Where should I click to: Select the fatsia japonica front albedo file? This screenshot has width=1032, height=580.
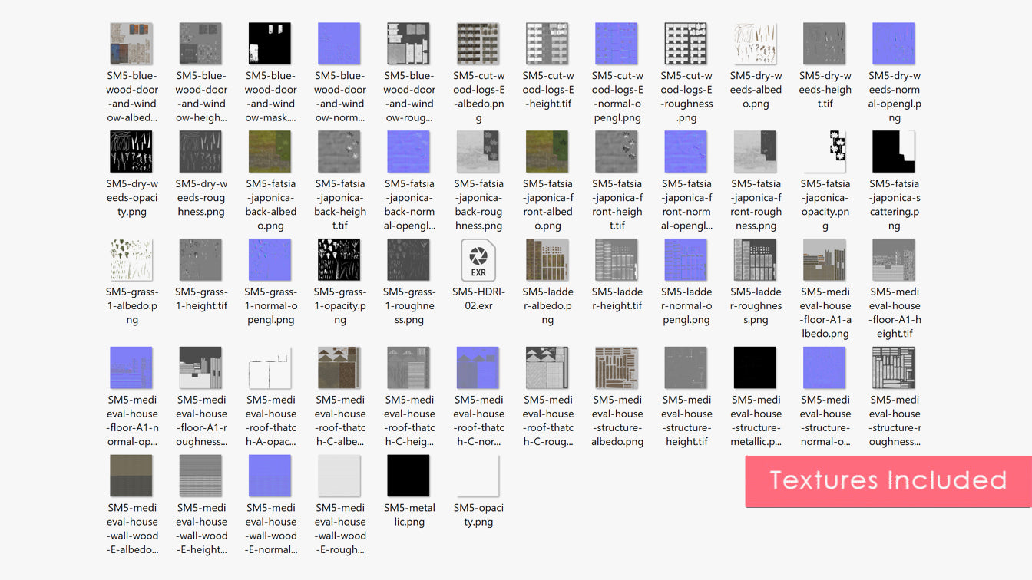coord(547,152)
